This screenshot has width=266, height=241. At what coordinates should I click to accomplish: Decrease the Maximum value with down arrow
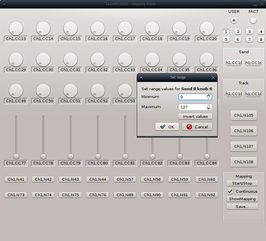(x=209, y=108)
